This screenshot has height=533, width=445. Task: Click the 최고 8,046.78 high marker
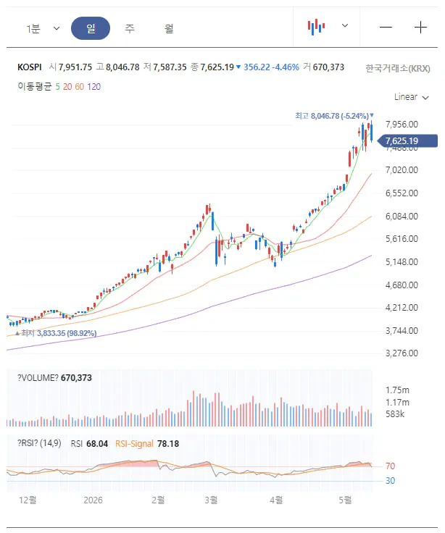334,116
